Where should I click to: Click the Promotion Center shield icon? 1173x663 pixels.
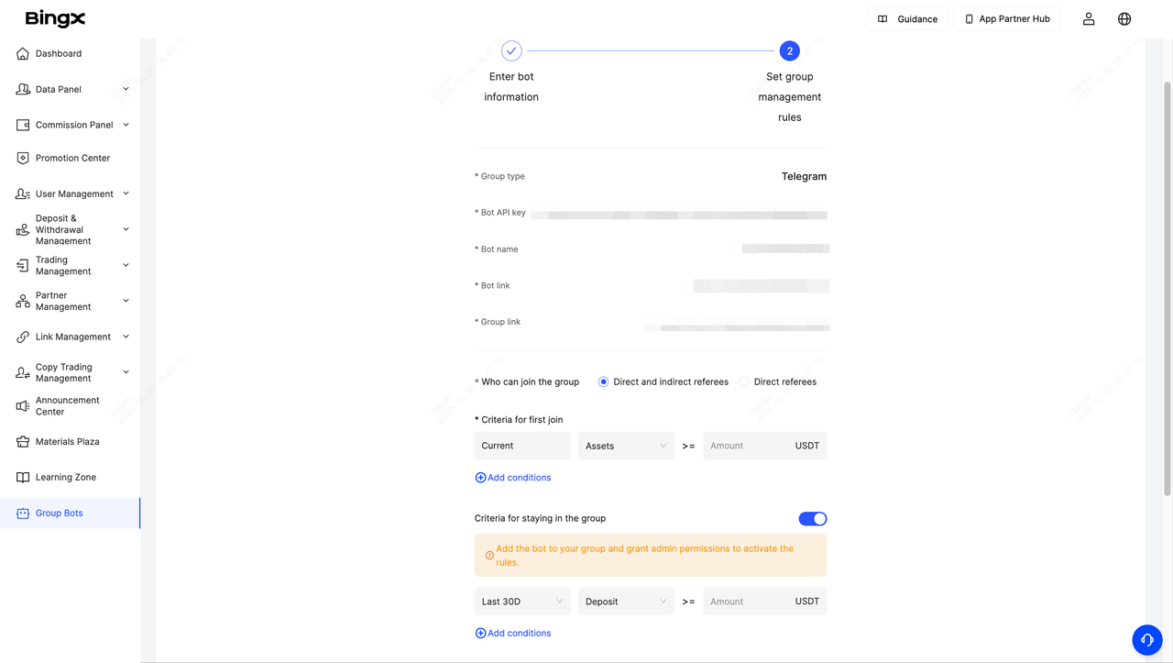coord(23,159)
